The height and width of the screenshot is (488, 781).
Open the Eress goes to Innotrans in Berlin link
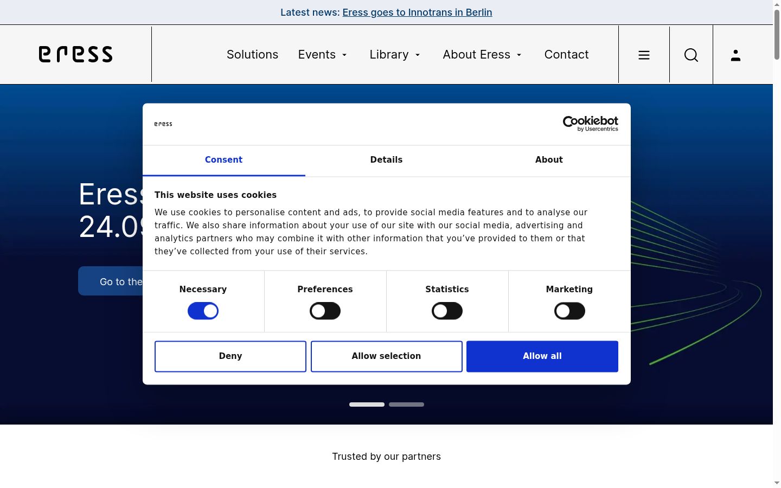[417, 12]
